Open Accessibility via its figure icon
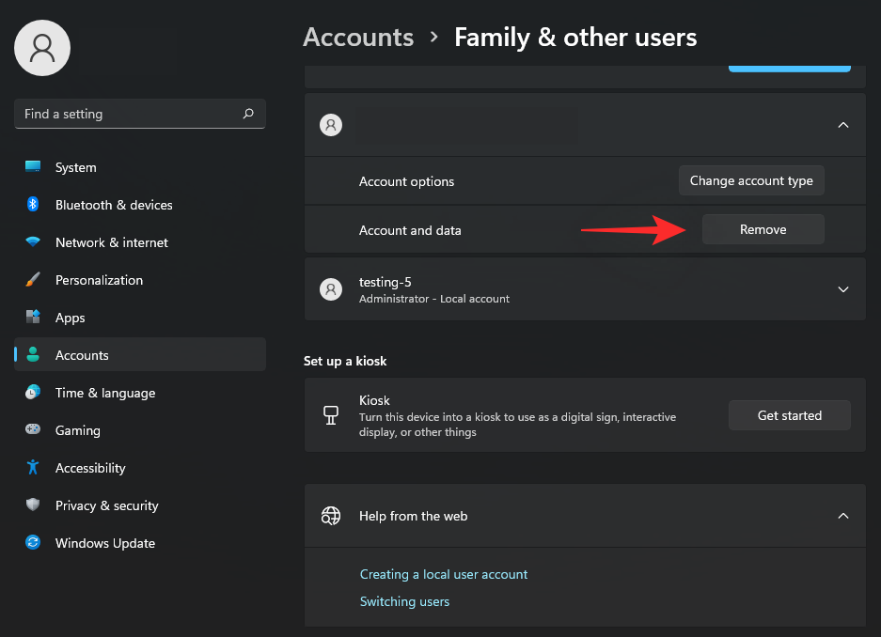Image resolution: width=881 pixels, height=637 pixels. tap(33, 468)
